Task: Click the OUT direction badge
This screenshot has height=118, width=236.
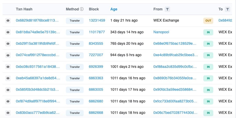Action: click(208, 21)
